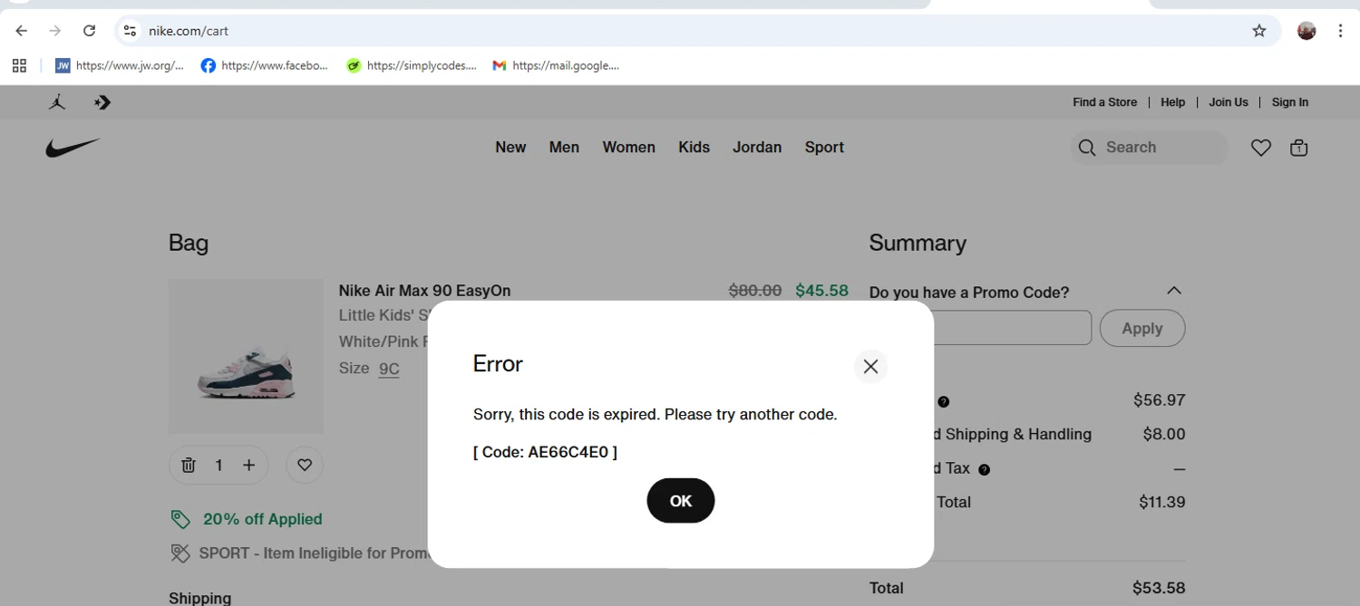Reload the Nike cart page
This screenshot has width=1360, height=606.
pos(89,31)
